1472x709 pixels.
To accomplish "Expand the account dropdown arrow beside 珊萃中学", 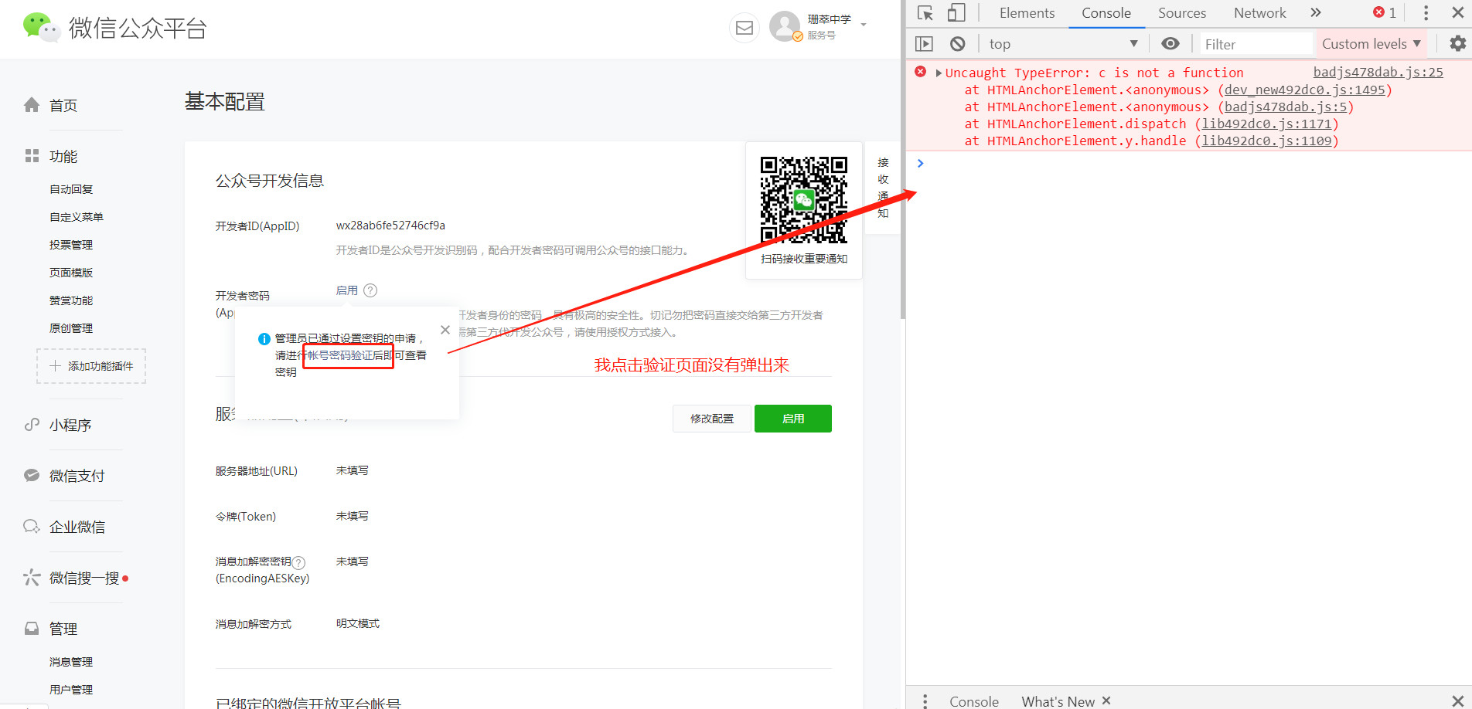I will coord(864,25).
